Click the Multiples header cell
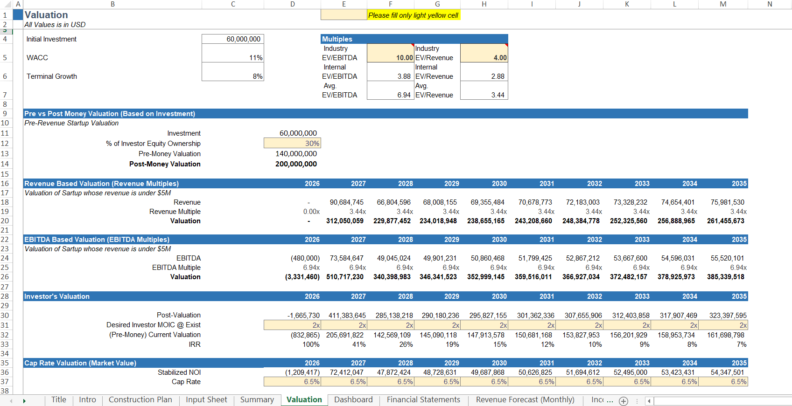This screenshot has width=792, height=406. point(414,39)
